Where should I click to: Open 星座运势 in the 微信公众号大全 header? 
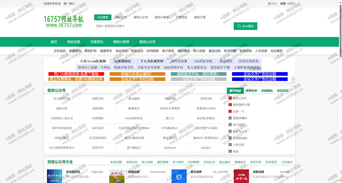click(x=132, y=162)
